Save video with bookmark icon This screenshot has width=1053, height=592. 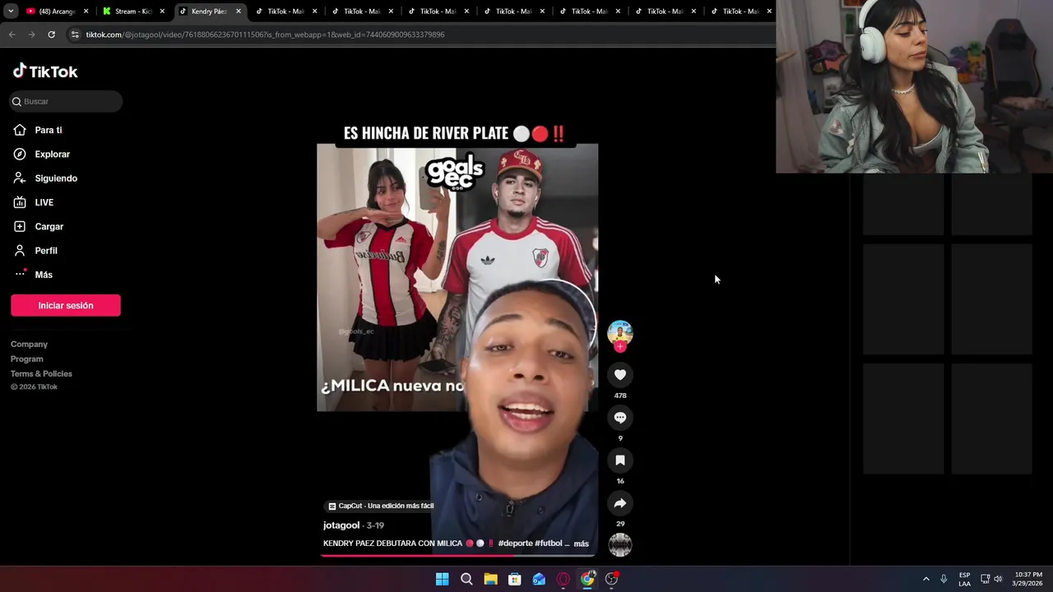click(x=620, y=460)
